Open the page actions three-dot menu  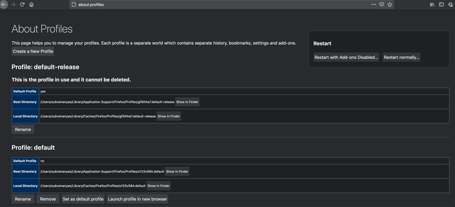tap(373, 5)
